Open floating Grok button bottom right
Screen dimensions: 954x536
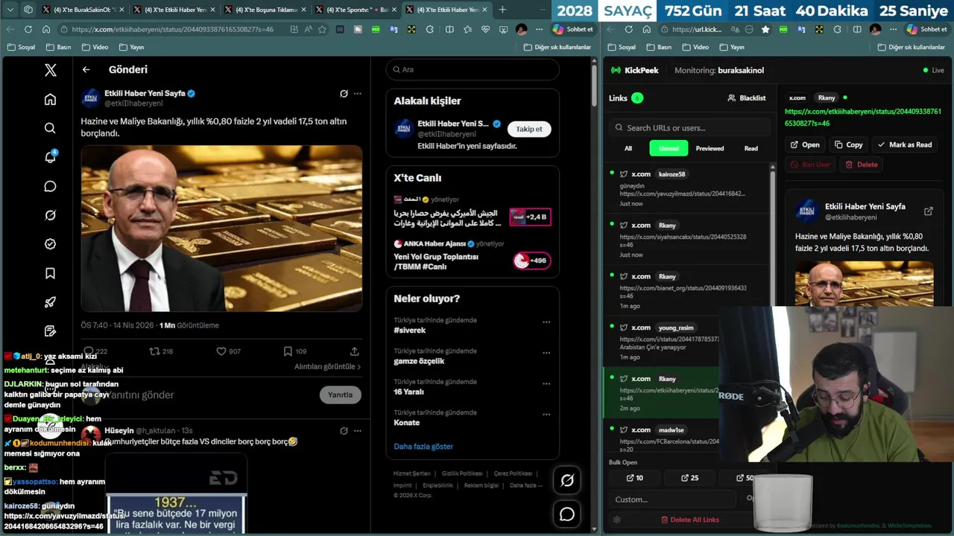pyautogui.click(x=567, y=480)
